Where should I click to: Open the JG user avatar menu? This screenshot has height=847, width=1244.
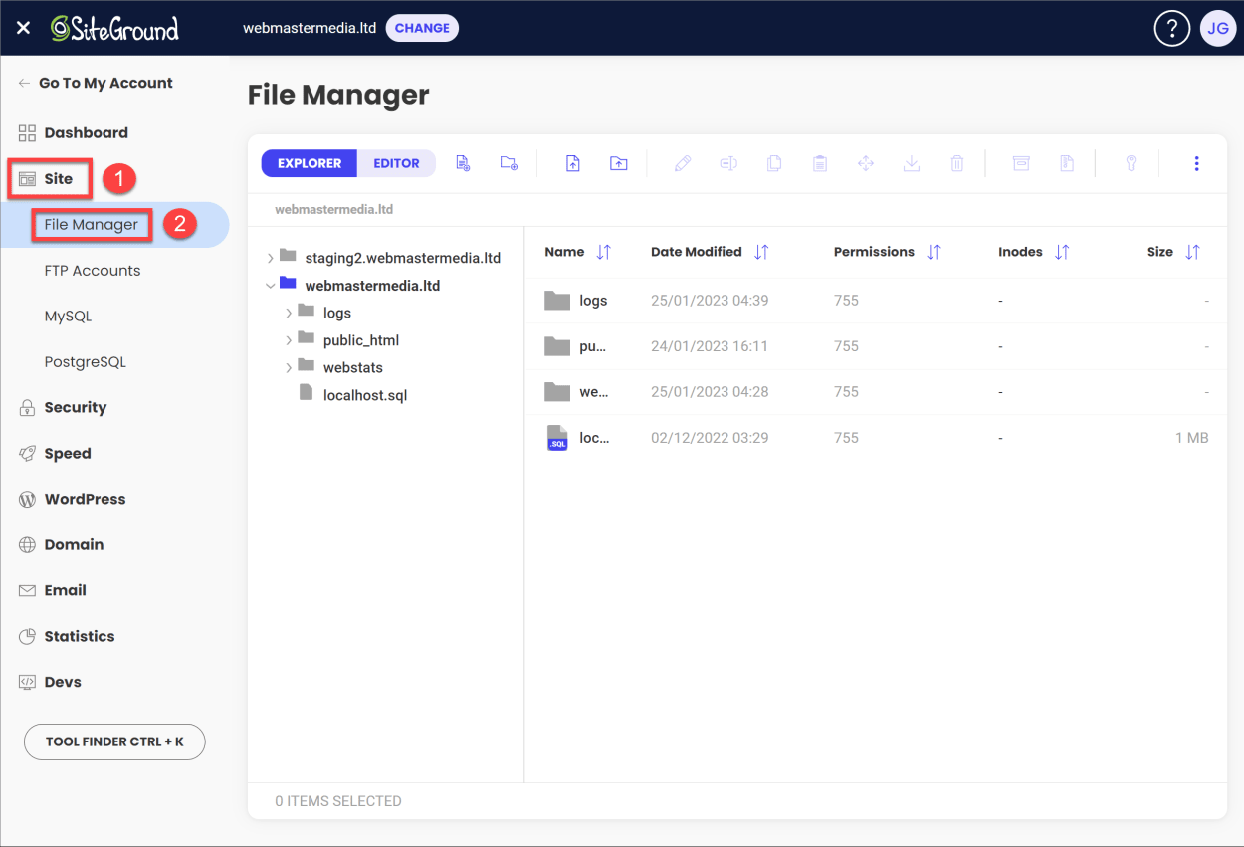[1218, 28]
